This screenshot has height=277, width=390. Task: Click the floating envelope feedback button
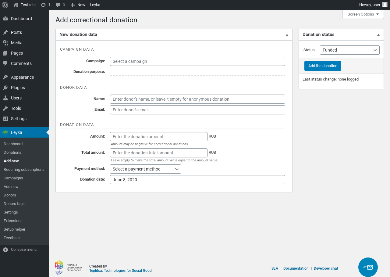click(368, 267)
